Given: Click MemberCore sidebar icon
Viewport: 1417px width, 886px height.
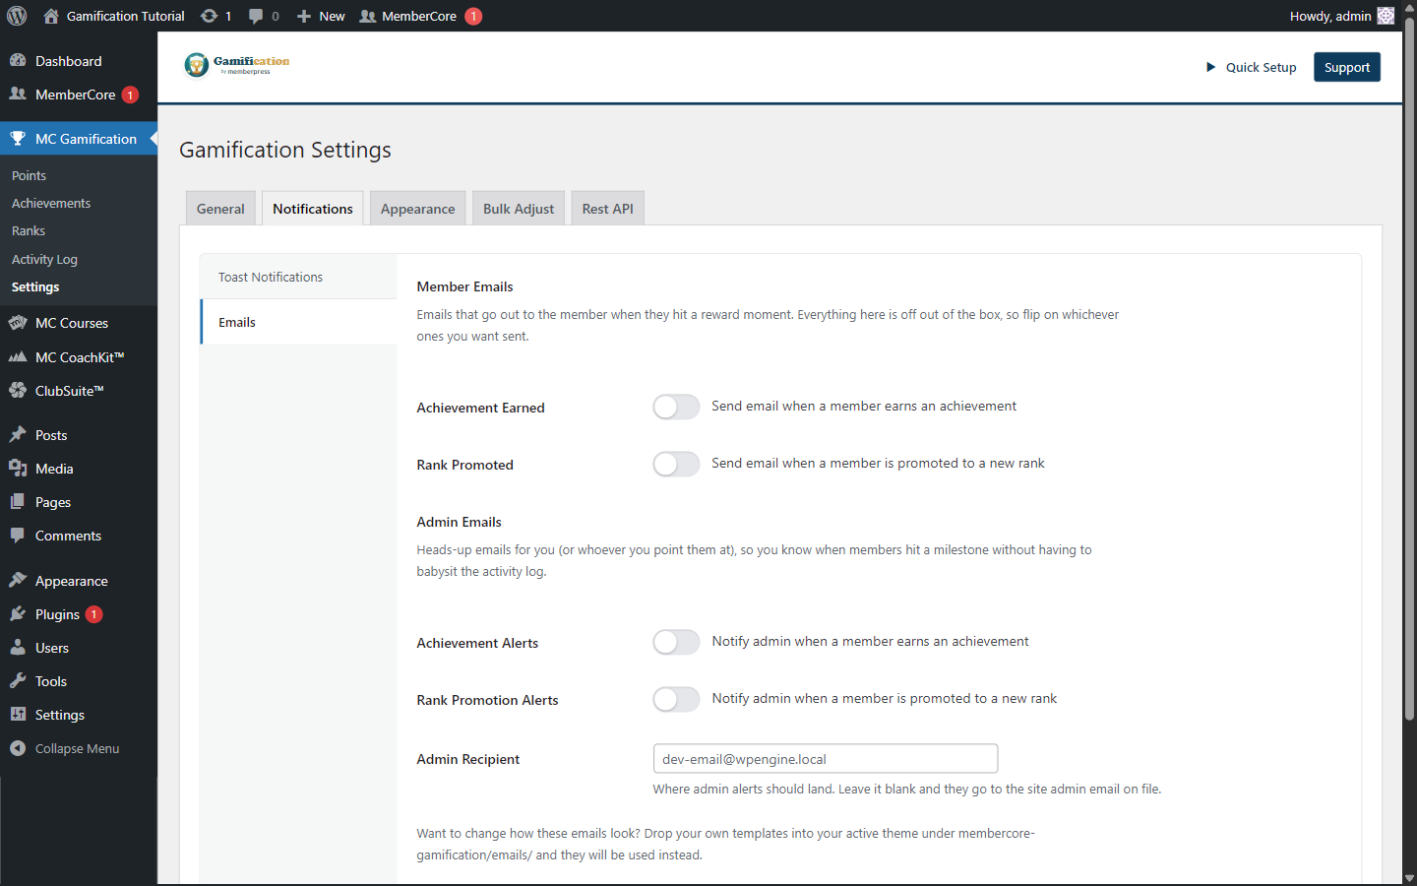Looking at the screenshot, I should [18, 94].
